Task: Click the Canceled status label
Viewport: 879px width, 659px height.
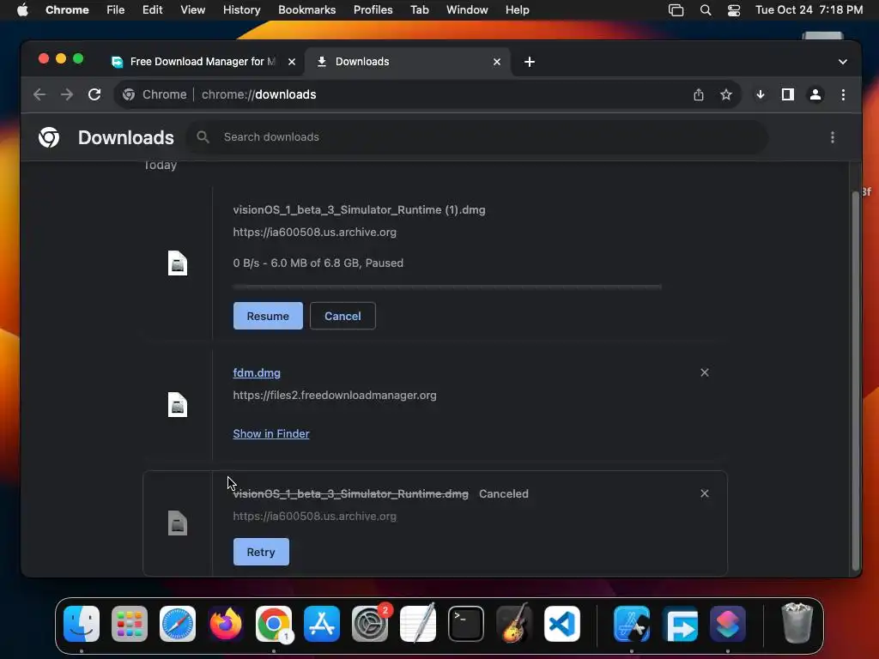Action: click(x=503, y=493)
